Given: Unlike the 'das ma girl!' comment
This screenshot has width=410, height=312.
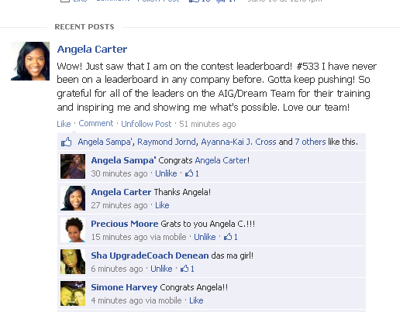Looking at the screenshot, I should (x=161, y=269).
